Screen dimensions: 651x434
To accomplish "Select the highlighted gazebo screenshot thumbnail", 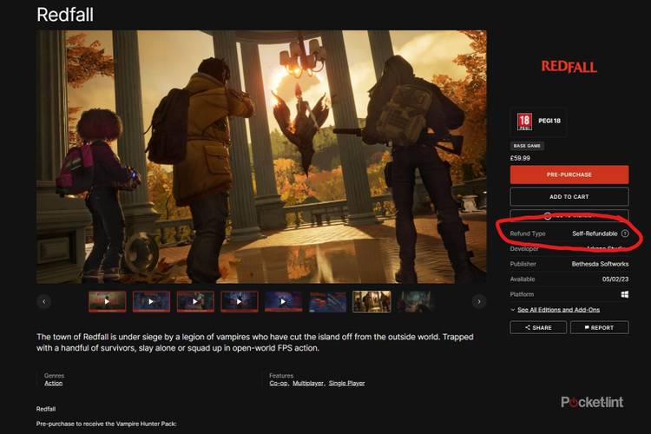I will (372, 302).
